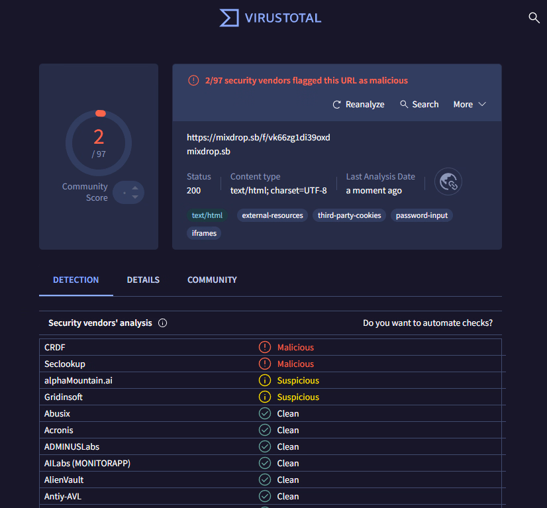Image resolution: width=547 pixels, height=508 pixels.
Task: Click the malicious alert icon in Seclookup row
Action: 265,364
